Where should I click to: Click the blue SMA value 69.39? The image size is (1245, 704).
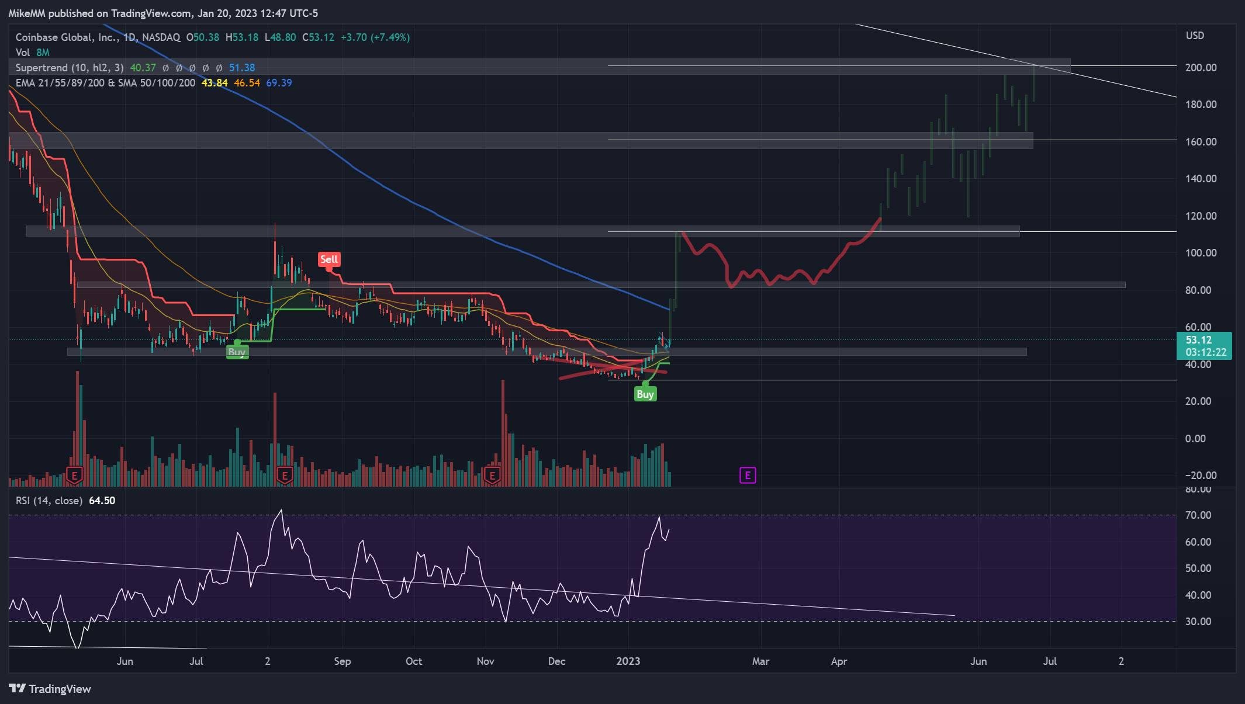pyautogui.click(x=279, y=83)
